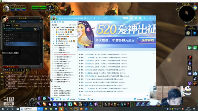Screen dimensions: 198x111
Task: Click the 播放伴奏 music note icon
Action: 79,99
